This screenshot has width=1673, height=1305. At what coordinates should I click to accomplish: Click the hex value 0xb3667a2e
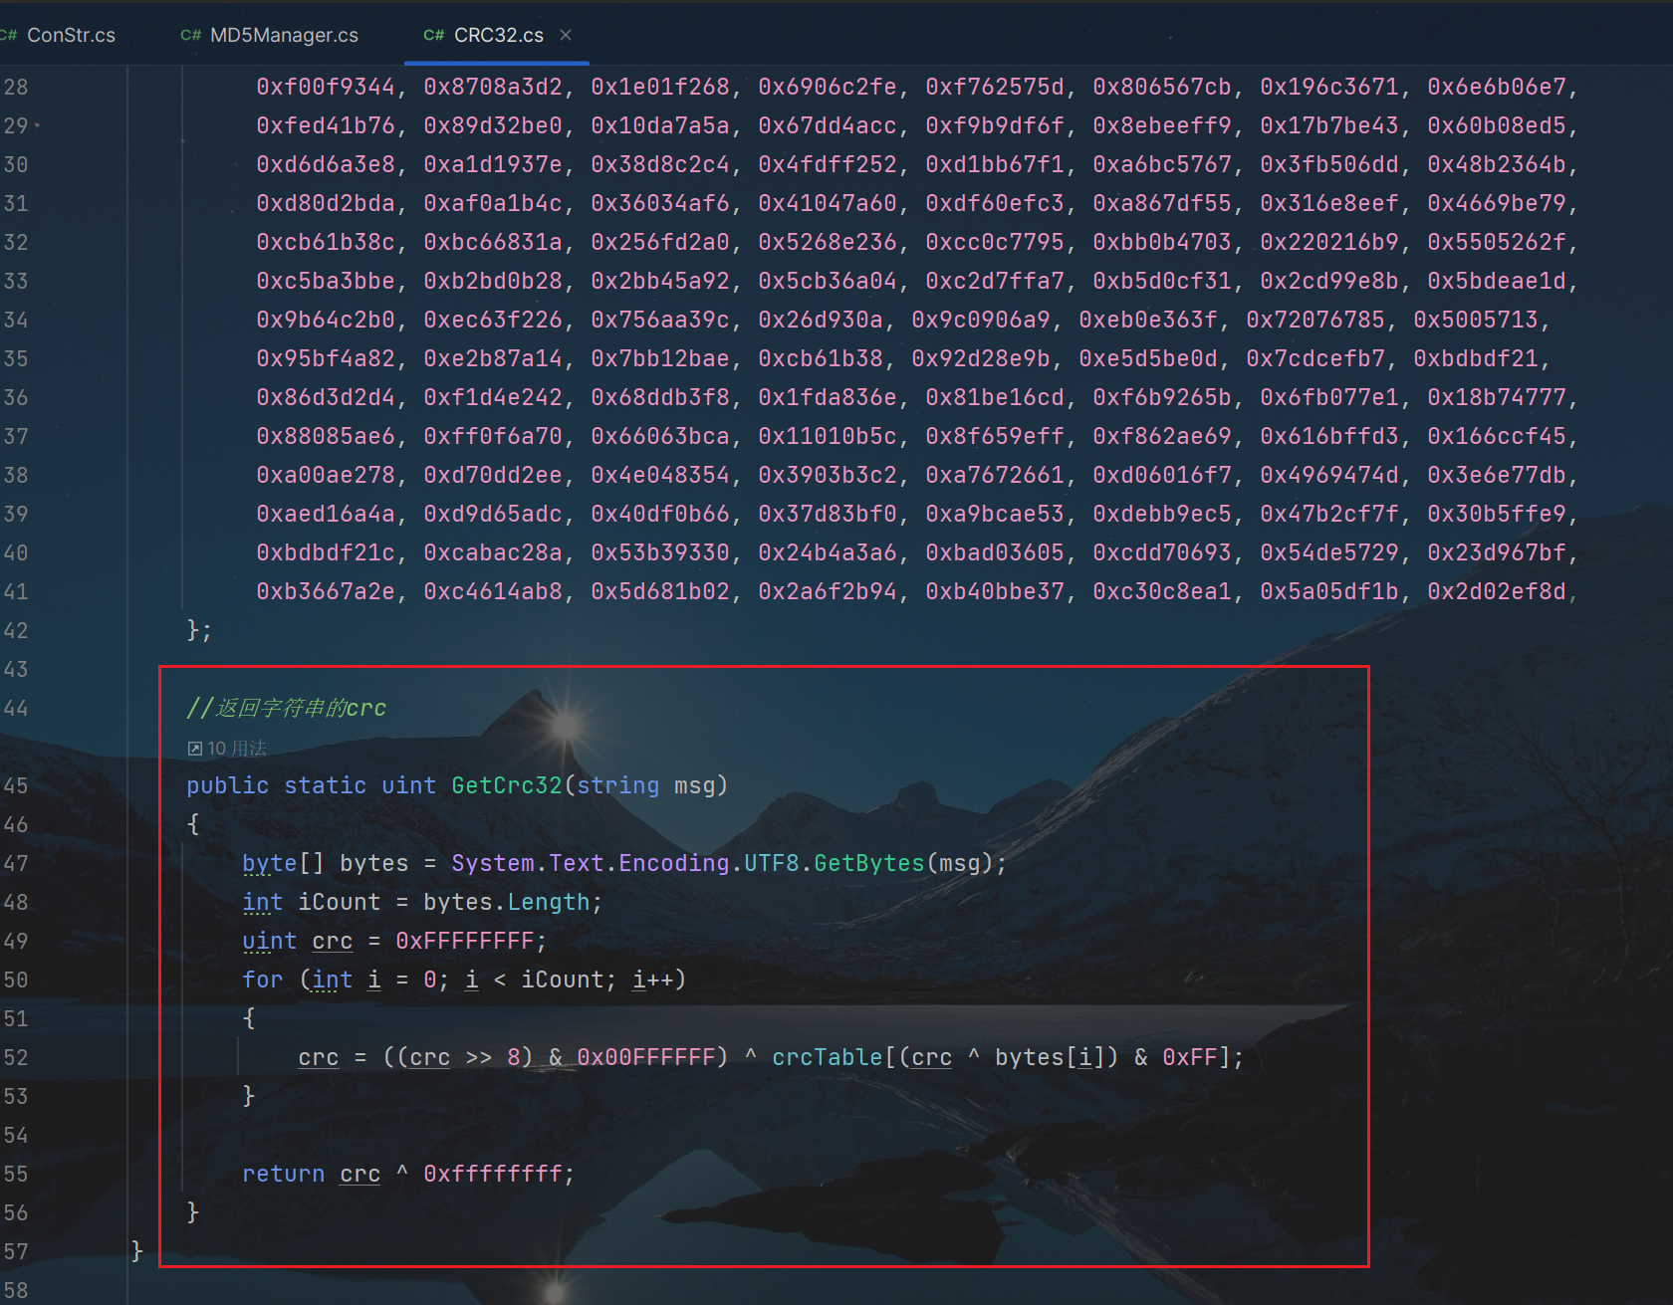tap(326, 591)
